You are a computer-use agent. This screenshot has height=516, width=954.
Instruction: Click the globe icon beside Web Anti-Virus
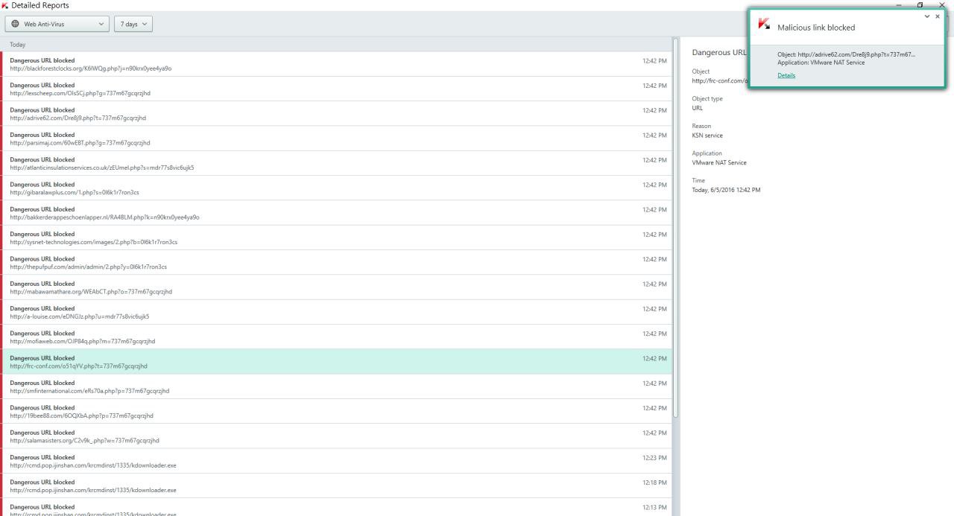[16, 24]
